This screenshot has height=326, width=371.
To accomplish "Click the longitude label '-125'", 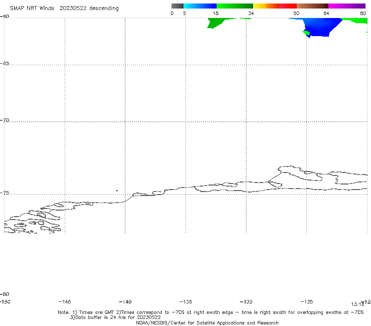I will (x=307, y=302).
